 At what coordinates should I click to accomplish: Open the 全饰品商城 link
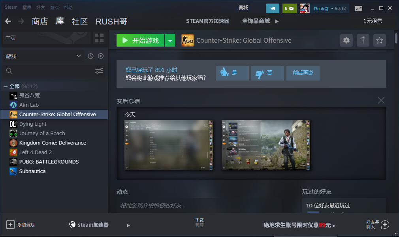256,21
